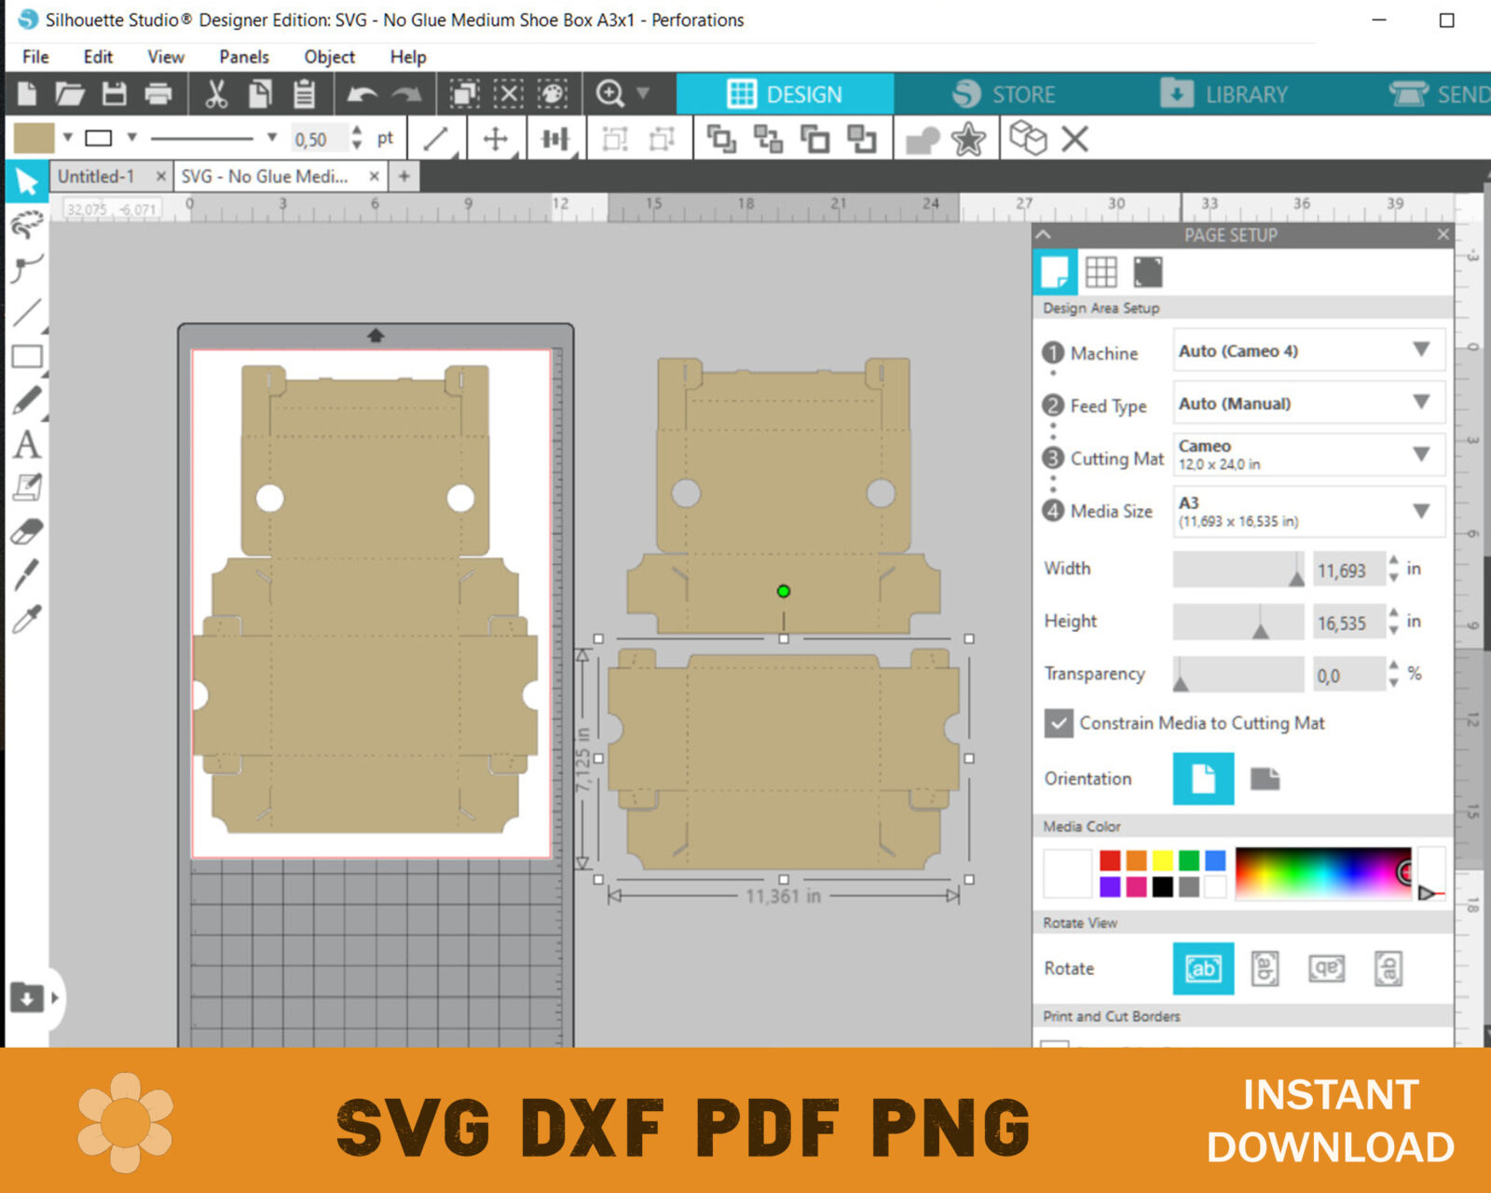Click the star favorite tools icon
This screenshot has width=1491, height=1193.
tap(968, 140)
